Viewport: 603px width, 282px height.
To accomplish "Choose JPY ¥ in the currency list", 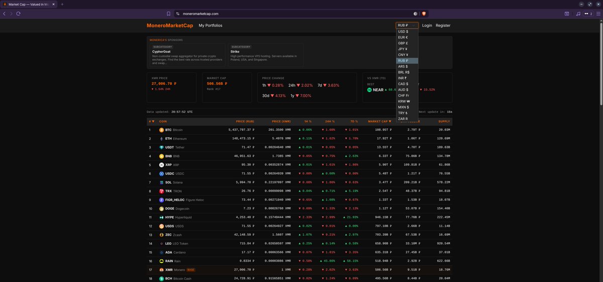I will coord(407,49).
